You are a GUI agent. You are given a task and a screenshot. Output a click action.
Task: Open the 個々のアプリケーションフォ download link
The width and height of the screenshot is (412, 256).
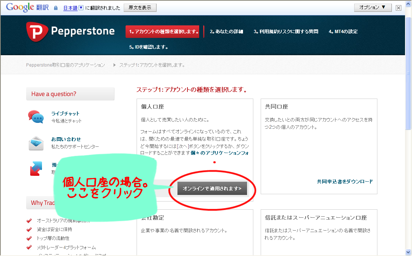click(220, 153)
